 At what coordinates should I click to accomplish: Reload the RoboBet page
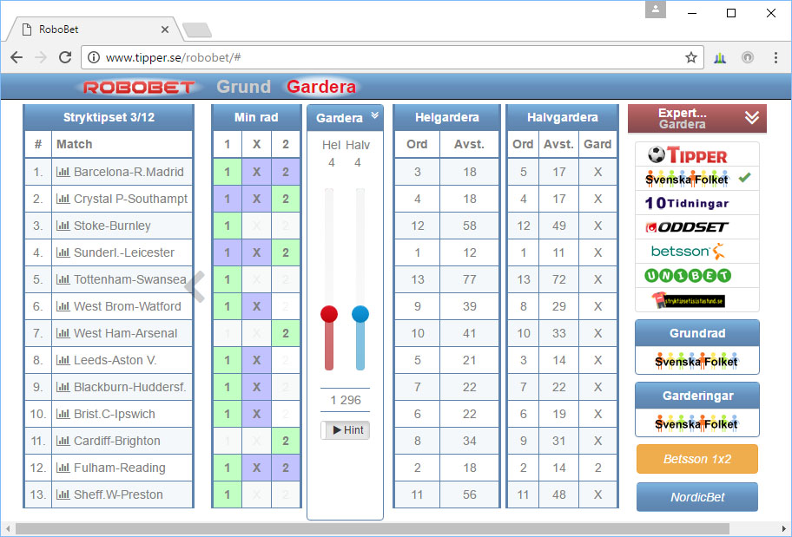pyautogui.click(x=65, y=57)
